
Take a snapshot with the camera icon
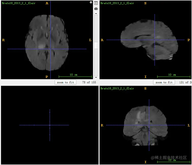(96, 9)
